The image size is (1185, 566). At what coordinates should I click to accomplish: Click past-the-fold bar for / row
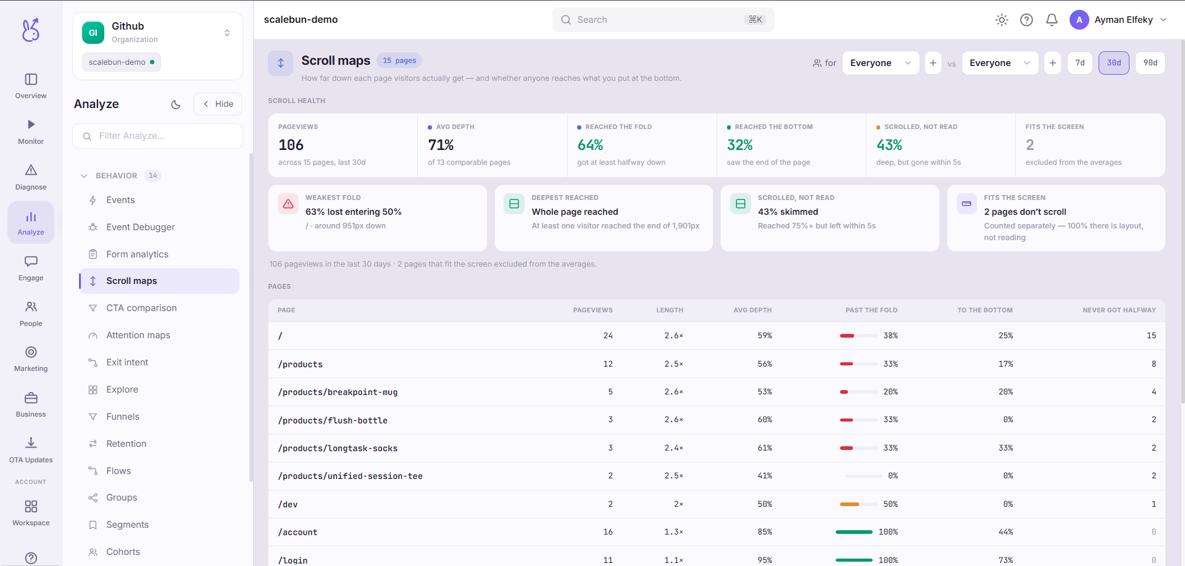[x=859, y=336]
